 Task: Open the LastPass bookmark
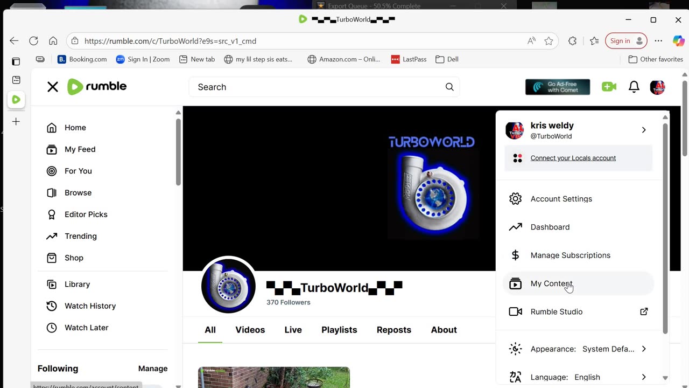click(409, 59)
